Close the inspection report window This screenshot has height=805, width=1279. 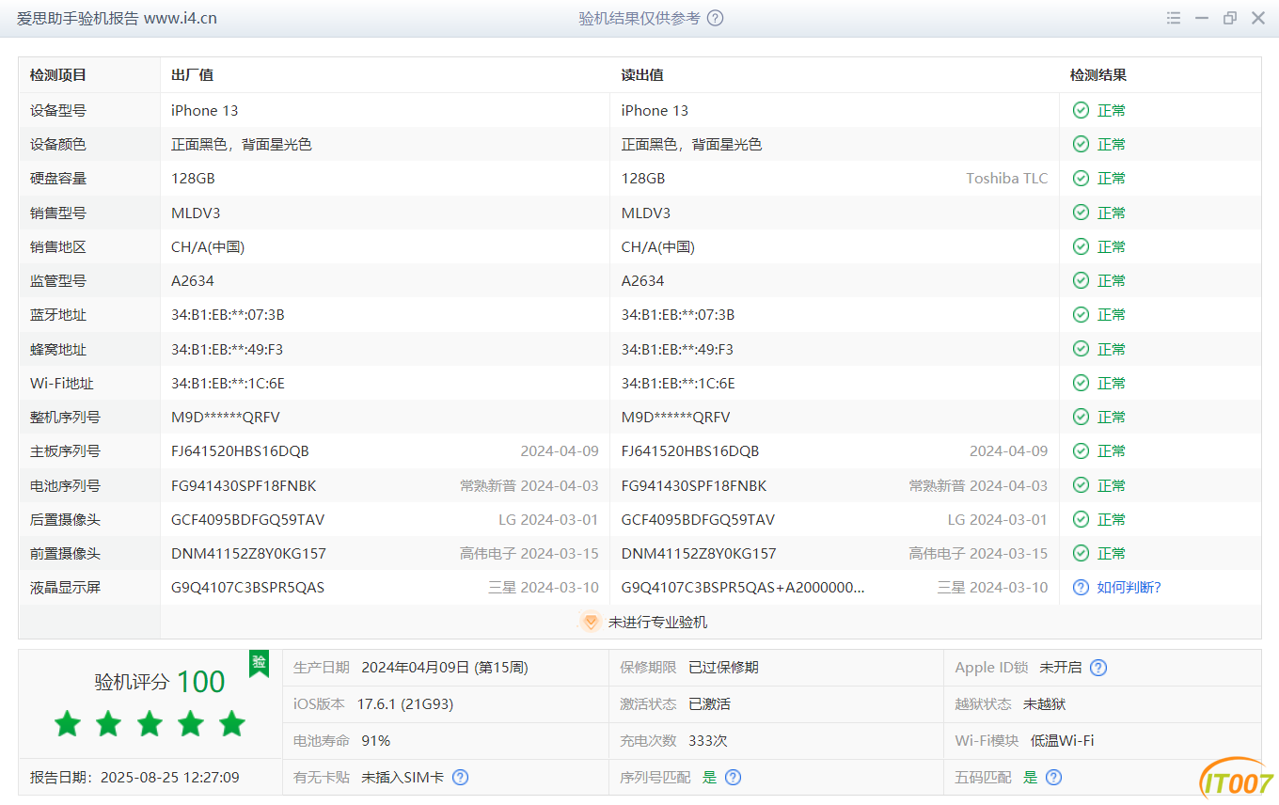tap(1258, 18)
